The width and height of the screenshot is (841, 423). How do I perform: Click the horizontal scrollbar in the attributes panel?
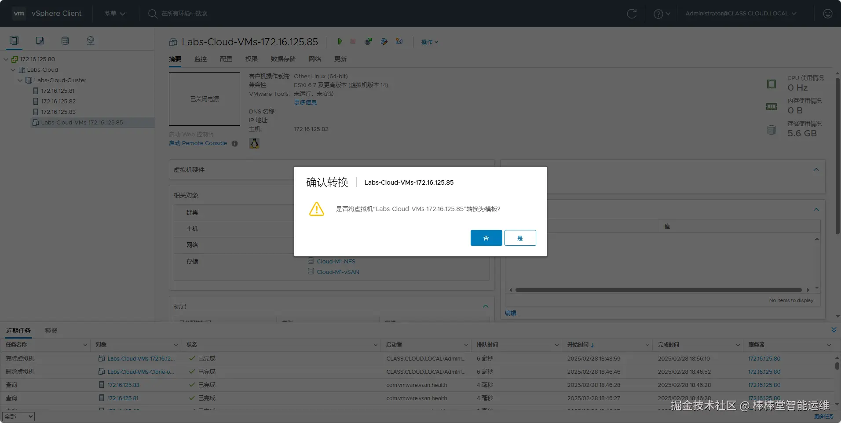tap(658, 290)
